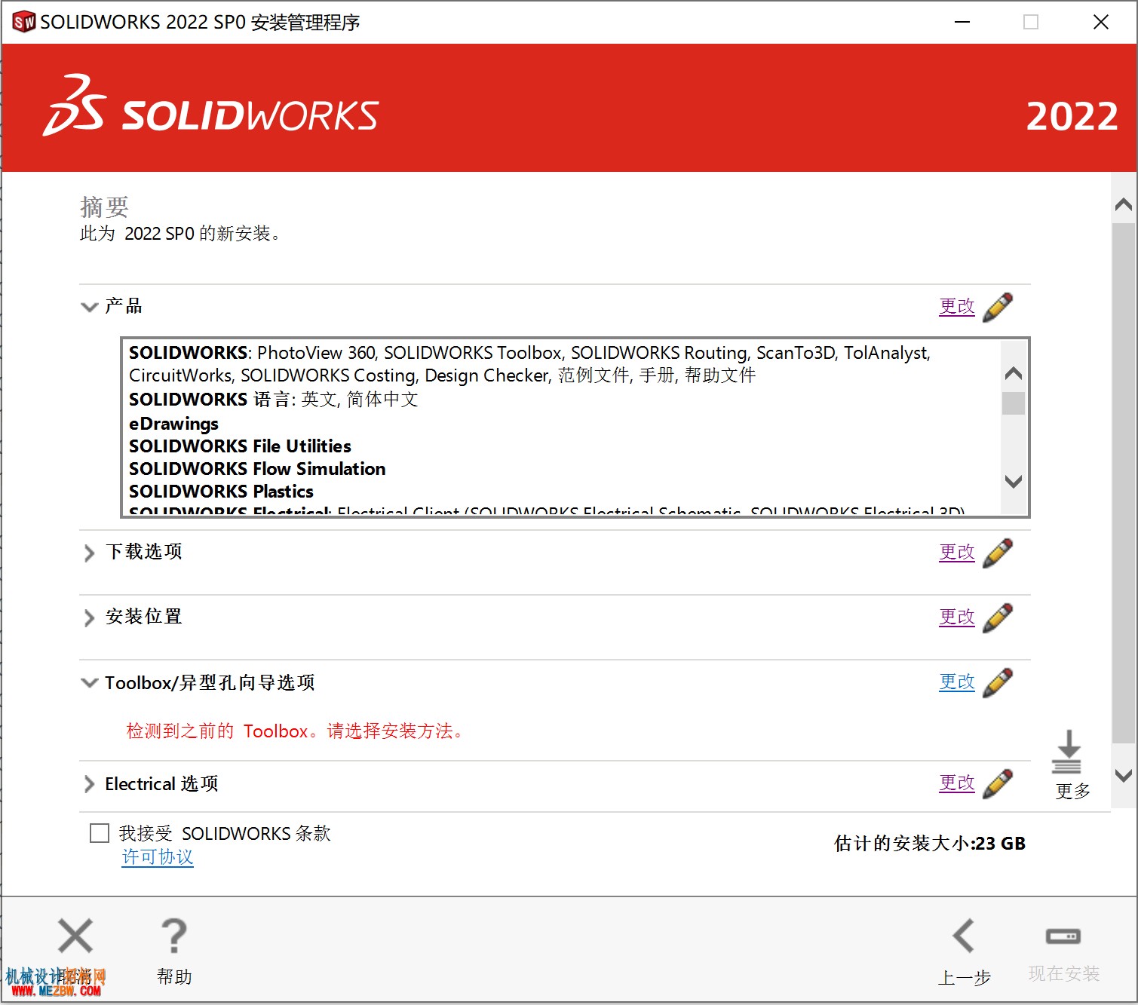This screenshot has width=1138, height=1005.
Task: Click product list scroll down arrow
Action: pyautogui.click(x=1014, y=481)
